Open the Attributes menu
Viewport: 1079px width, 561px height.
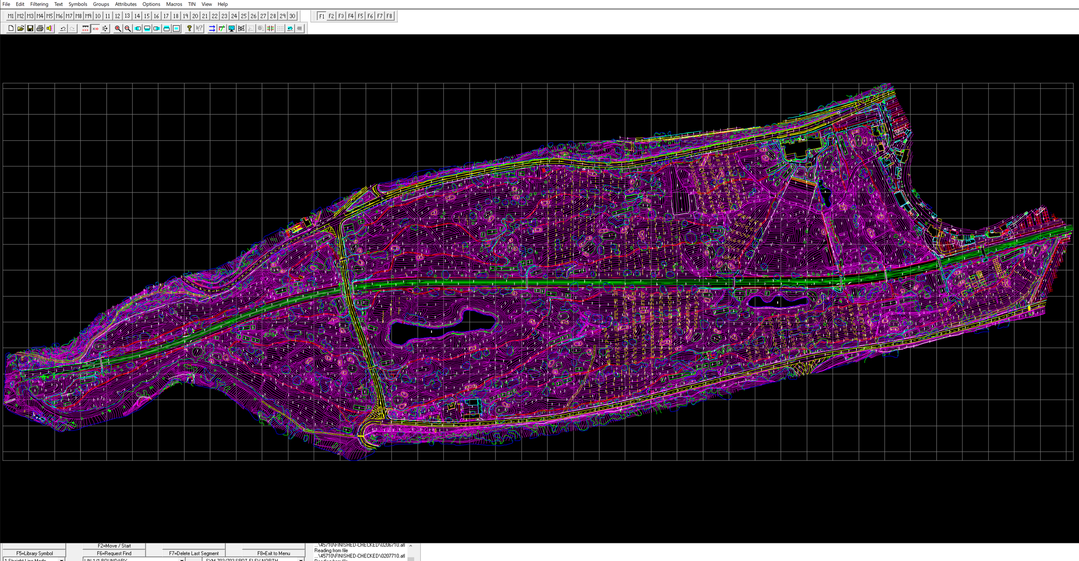coord(126,4)
